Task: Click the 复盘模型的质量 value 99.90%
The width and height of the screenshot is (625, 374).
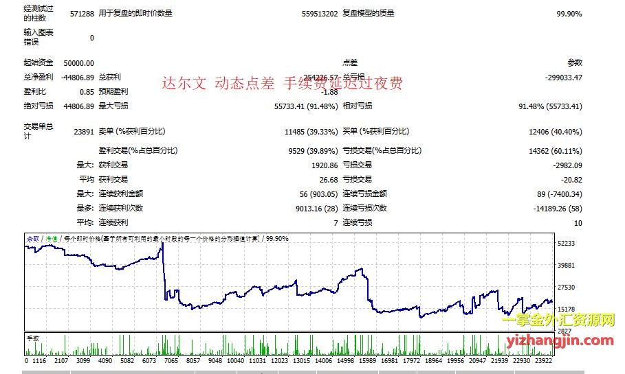Action: [x=569, y=14]
